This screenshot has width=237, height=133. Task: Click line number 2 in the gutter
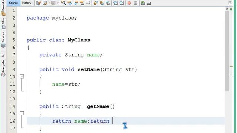[x=14, y=18]
